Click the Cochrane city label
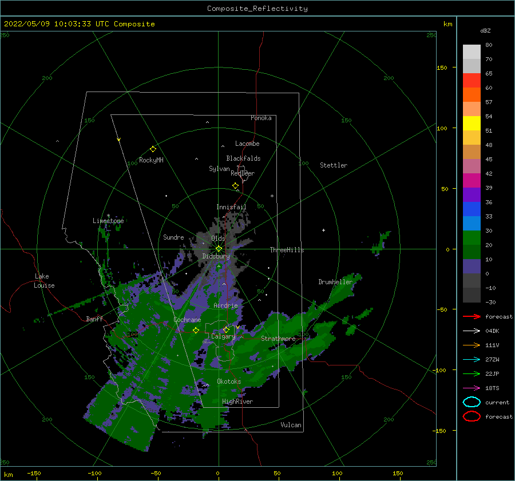 (187, 320)
